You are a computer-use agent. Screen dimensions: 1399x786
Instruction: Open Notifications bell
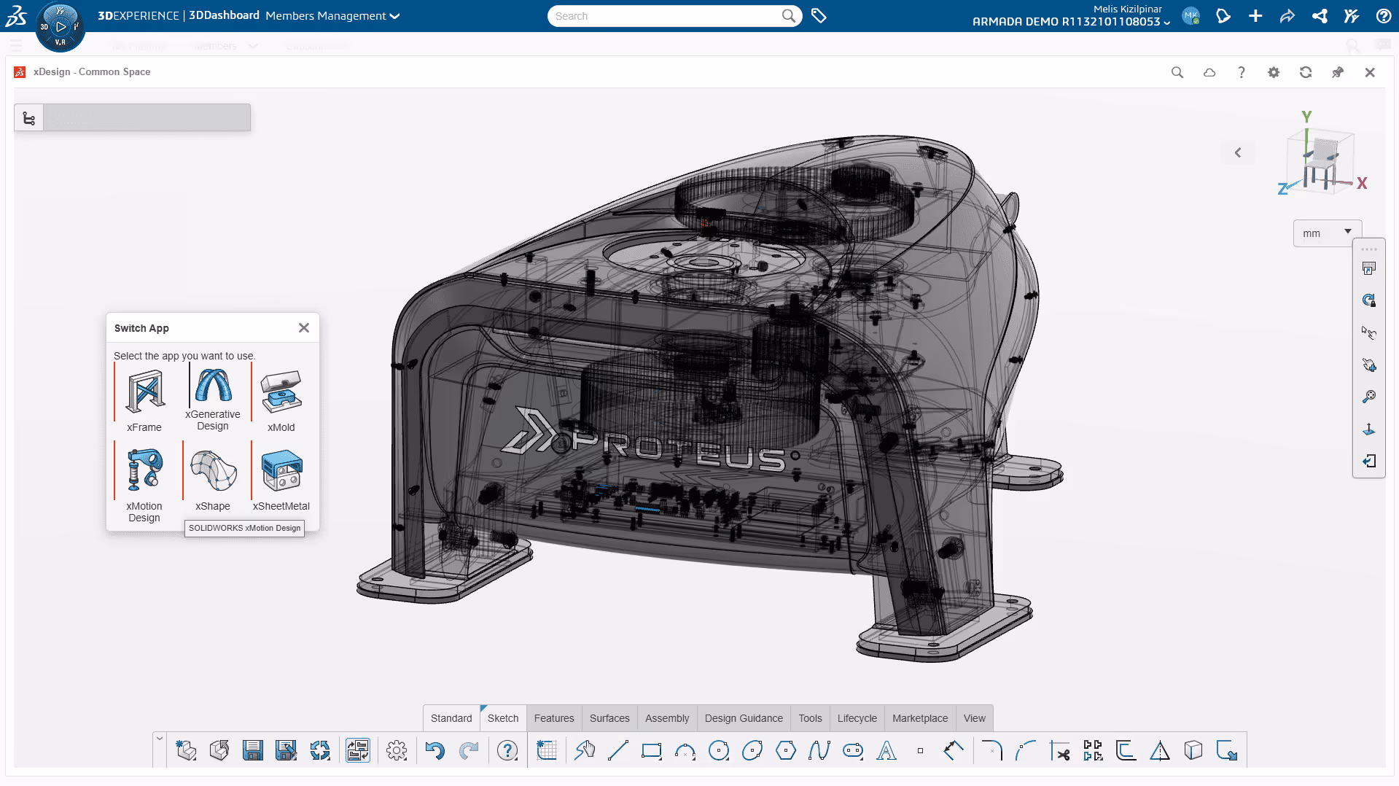point(1223,16)
